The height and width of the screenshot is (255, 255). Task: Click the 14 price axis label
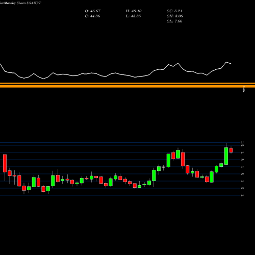click(242, 195)
